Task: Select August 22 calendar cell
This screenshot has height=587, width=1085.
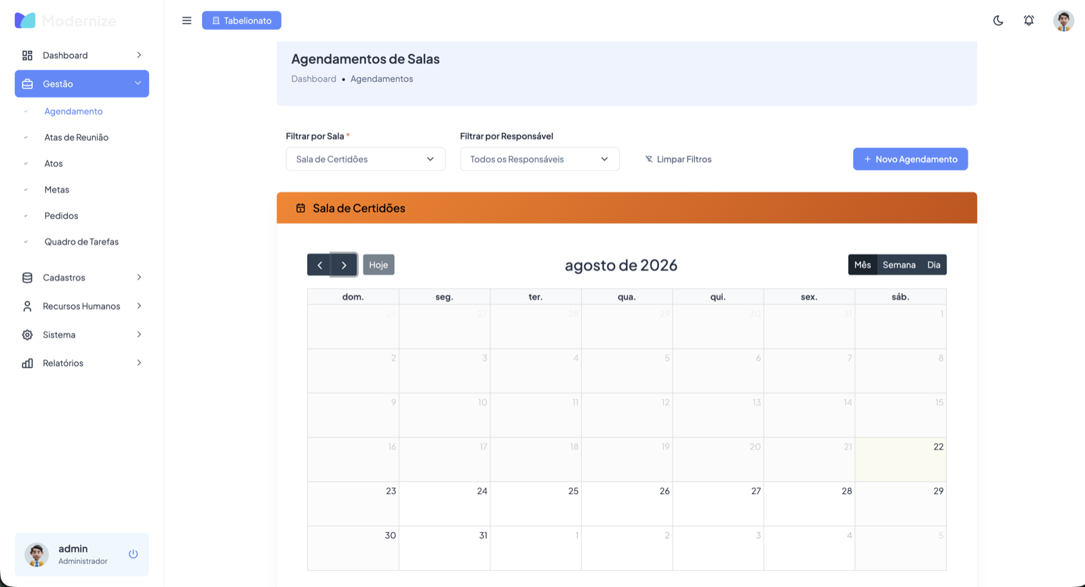Action: [x=901, y=460]
